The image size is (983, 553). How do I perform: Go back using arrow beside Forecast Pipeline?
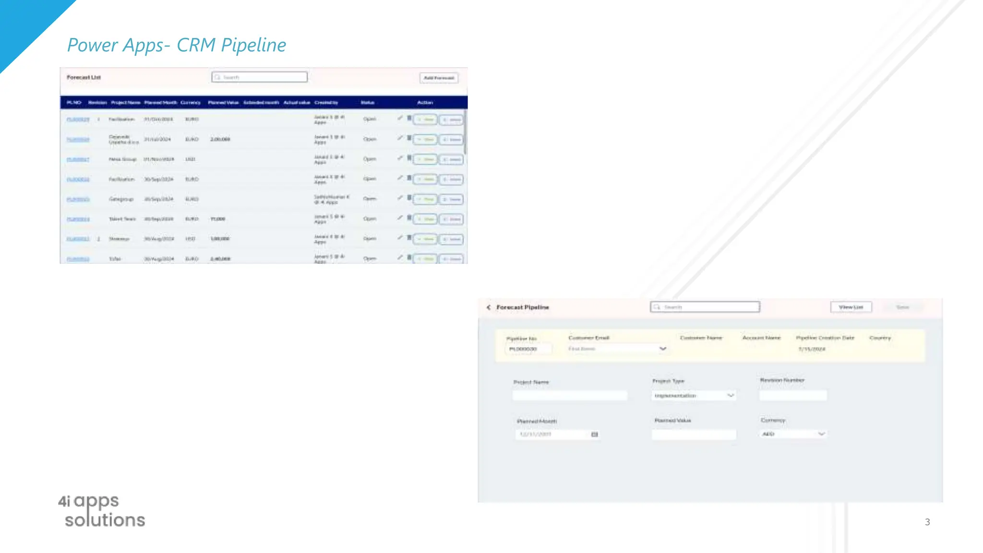tap(489, 307)
